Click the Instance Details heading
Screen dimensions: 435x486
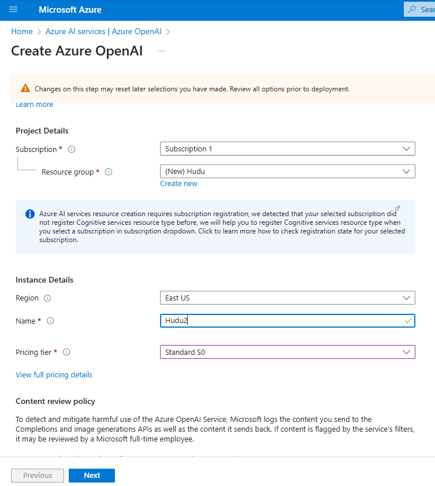(44, 280)
